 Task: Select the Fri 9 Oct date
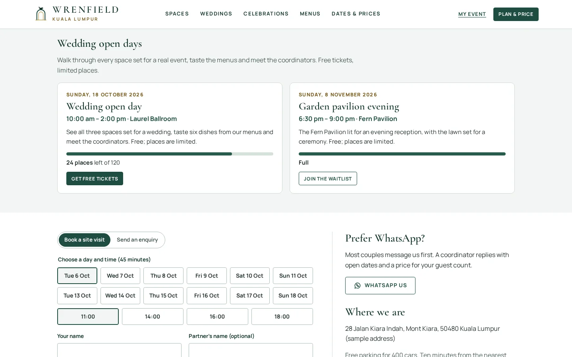click(207, 276)
